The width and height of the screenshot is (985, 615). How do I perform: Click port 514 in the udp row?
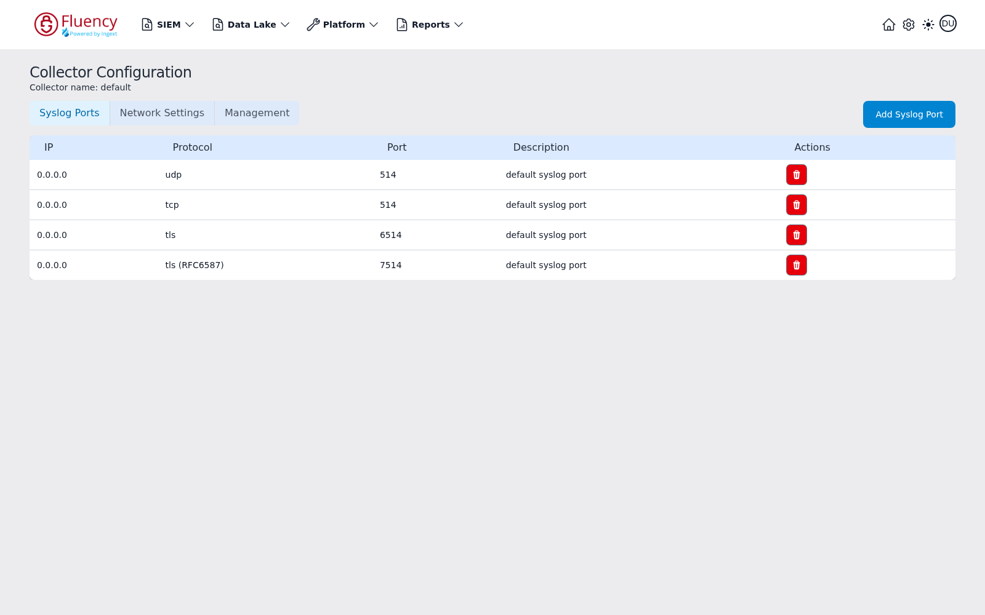pyautogui.click(x=388, y=175)
